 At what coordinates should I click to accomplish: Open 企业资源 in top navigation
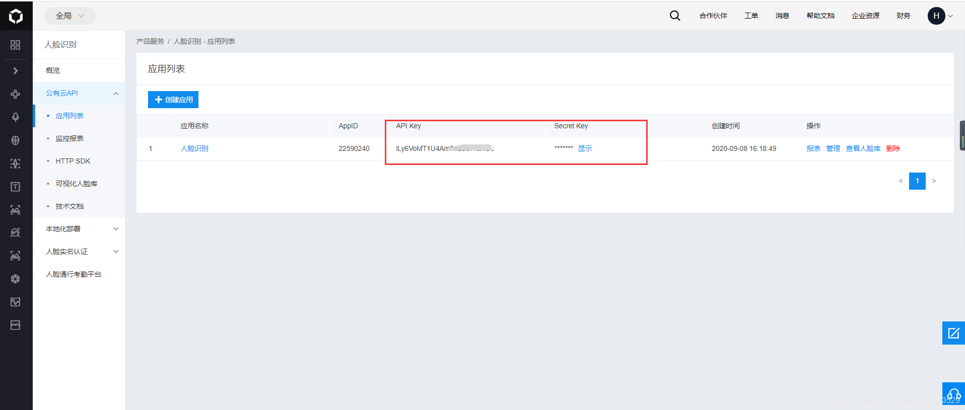865,16
